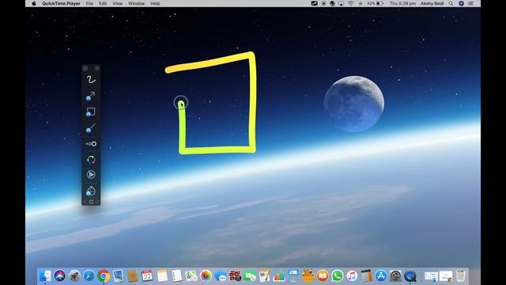Click the play triangle button in drawing toolbar
This screenshot has width=506, height=285.
click(91, 174)
